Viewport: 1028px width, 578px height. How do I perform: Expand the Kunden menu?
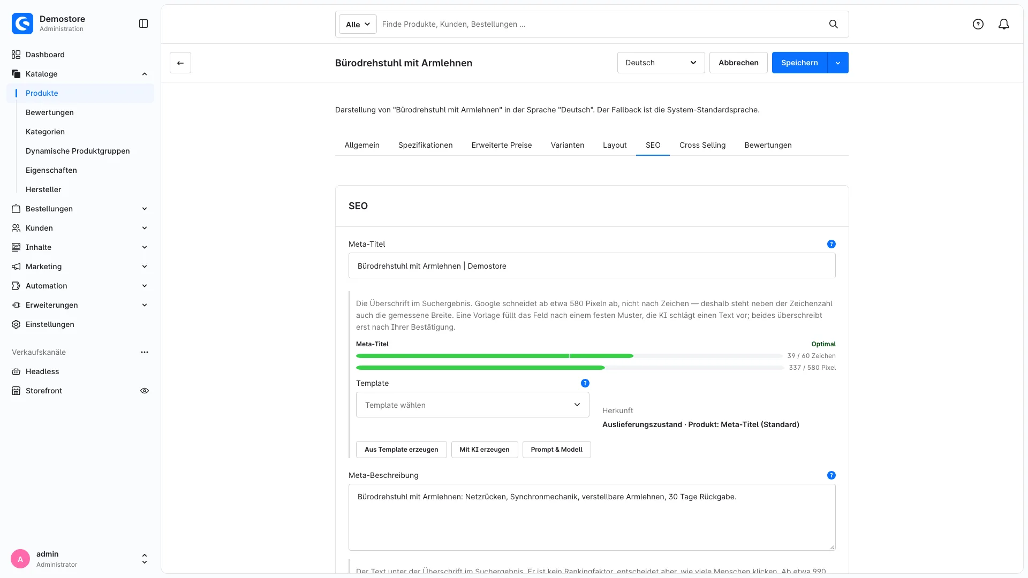pyautogui.click(x=145, y=228)
